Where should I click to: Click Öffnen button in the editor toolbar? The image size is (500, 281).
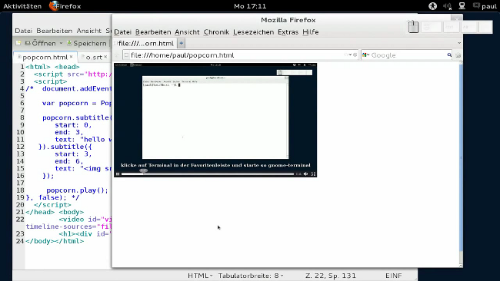click(41, 43)
